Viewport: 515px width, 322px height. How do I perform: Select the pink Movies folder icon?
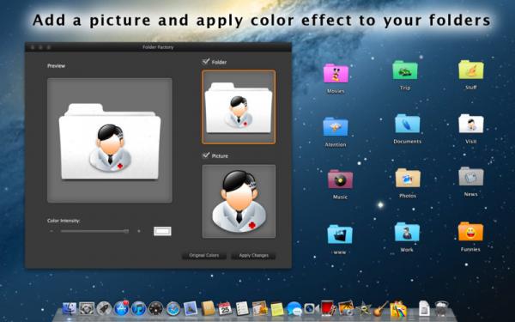tap(336, 73)
